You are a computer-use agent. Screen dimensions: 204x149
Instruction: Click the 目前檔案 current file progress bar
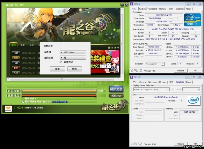(59, 91)
